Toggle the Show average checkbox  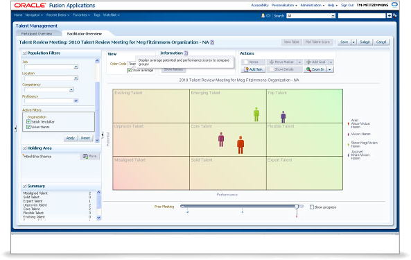[x=130, y=70]
